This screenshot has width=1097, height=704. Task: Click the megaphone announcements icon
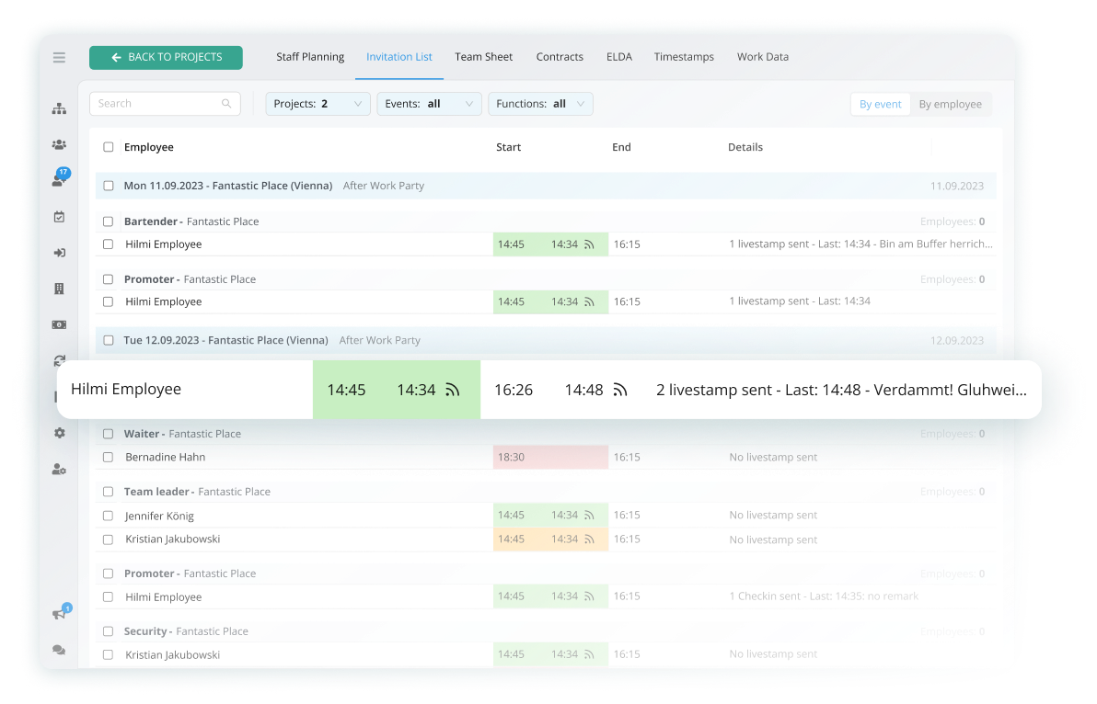click(x=59, y=614)
